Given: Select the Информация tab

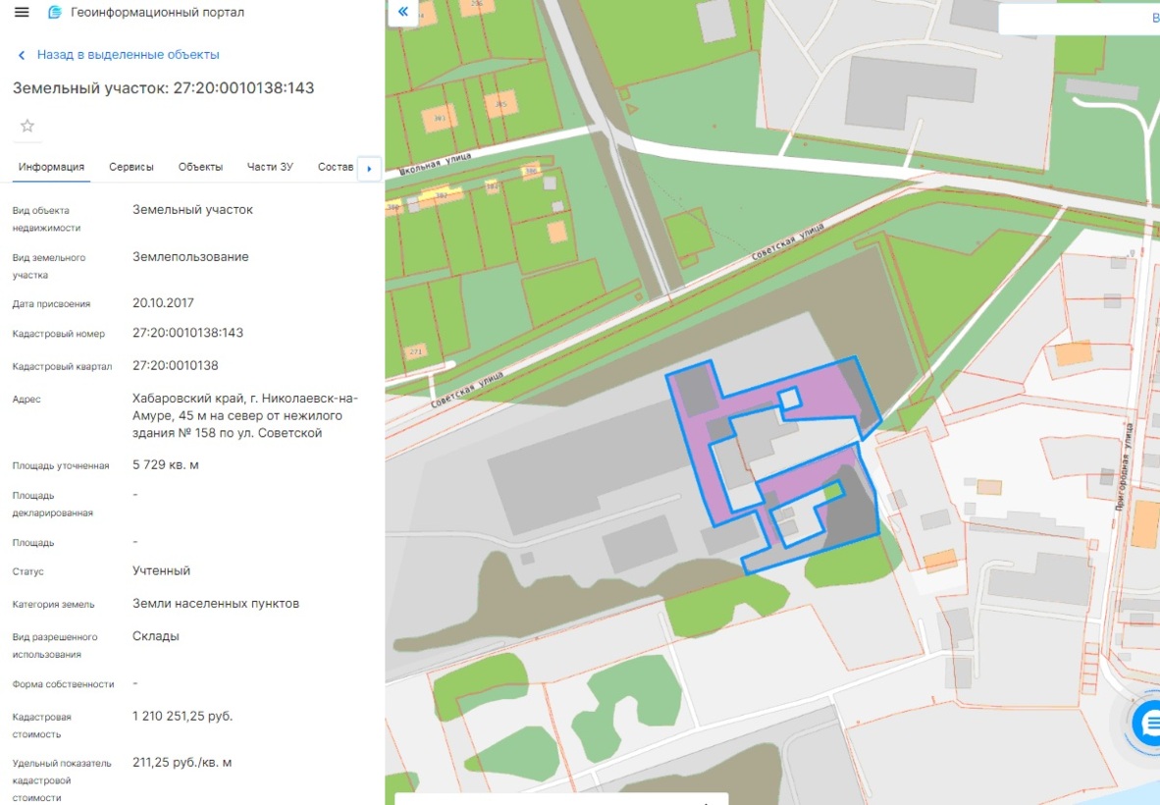Looking at the screenshot, I should click(x=51, y=167).
